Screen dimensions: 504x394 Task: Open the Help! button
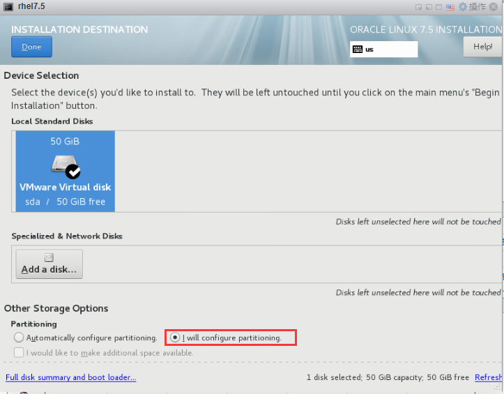[482, 47]
